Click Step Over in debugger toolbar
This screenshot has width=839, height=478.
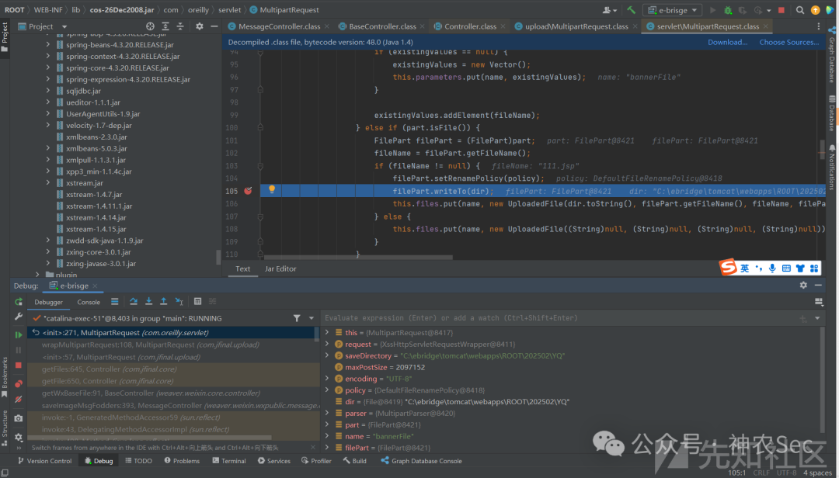click(x=134, y=302)
